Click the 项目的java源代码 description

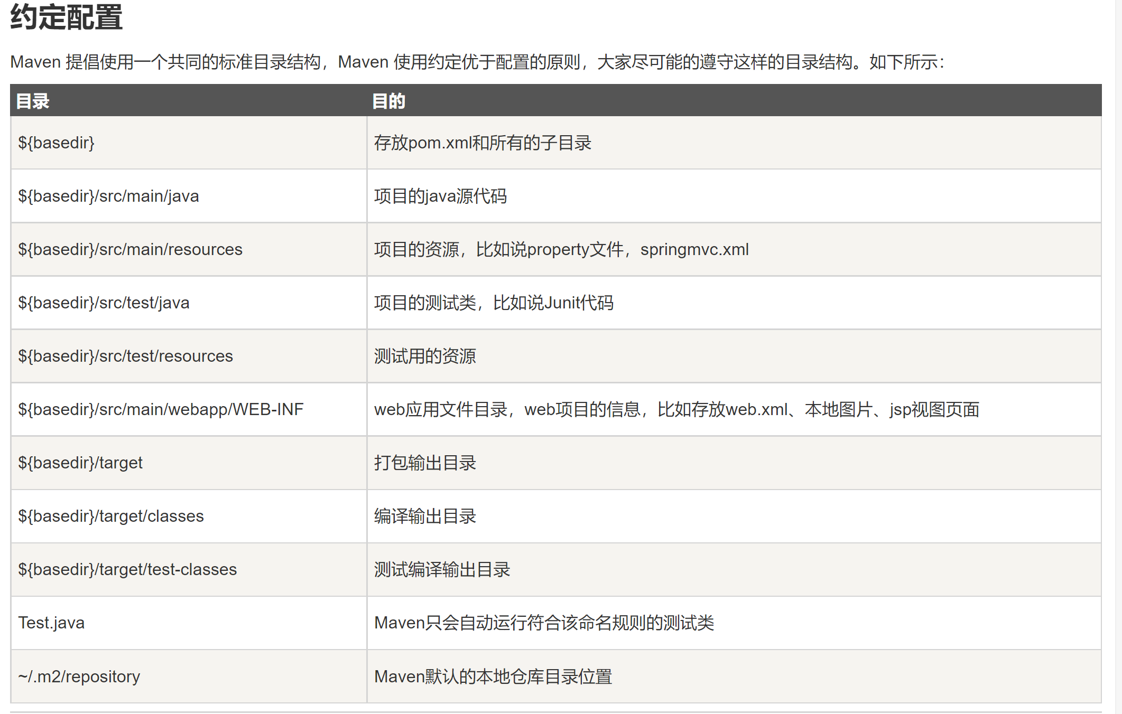tap(440, 196)
